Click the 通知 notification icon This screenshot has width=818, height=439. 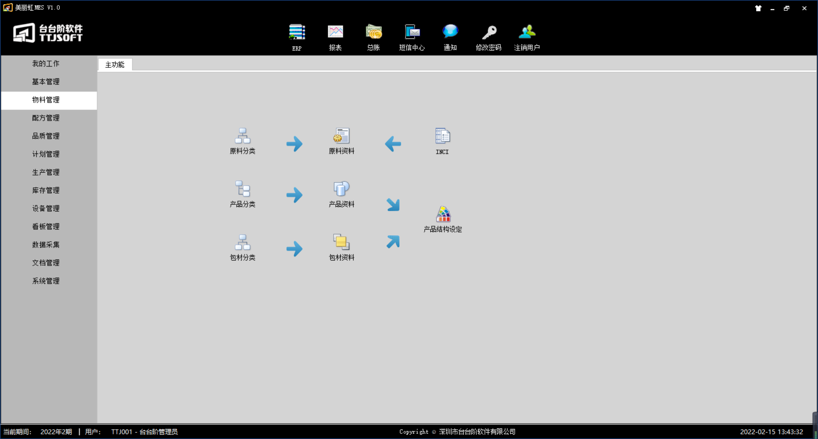(450, 33)
